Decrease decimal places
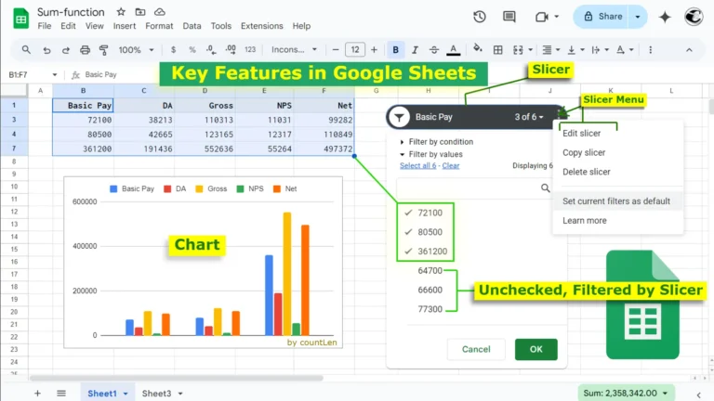714x401 pixels. [x=211, y=50]
